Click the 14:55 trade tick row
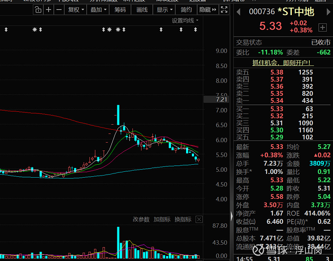The image size is (333, 261). coord(283,258)
